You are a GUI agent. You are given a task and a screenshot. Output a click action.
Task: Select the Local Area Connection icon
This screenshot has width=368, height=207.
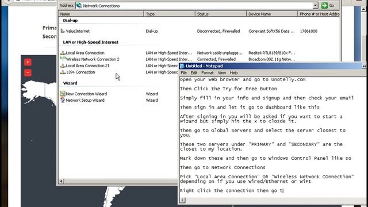[x=63, y=53]
